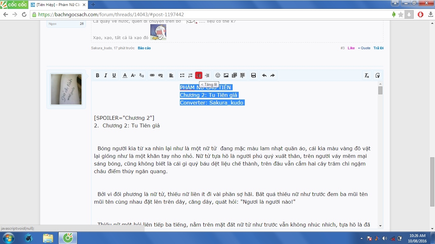The height and width of the screenshot is (244, 435).
Task: Toggle bold formatting in the editor
Action: coord(97,75)
